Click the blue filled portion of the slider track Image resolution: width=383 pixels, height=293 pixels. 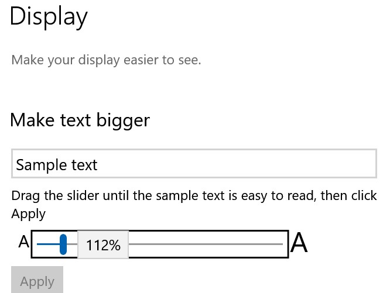tap(49, 244)
